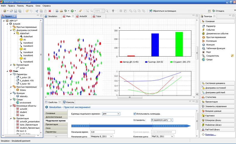Pick the Событие lightning icon in palette

point(204,30)
